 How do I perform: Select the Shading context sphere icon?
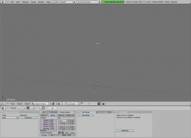25,108
